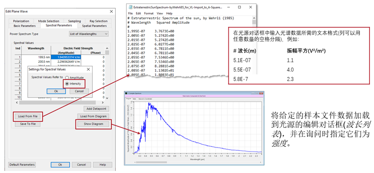Click the Add Datapoint button

[x=96, y=109]
